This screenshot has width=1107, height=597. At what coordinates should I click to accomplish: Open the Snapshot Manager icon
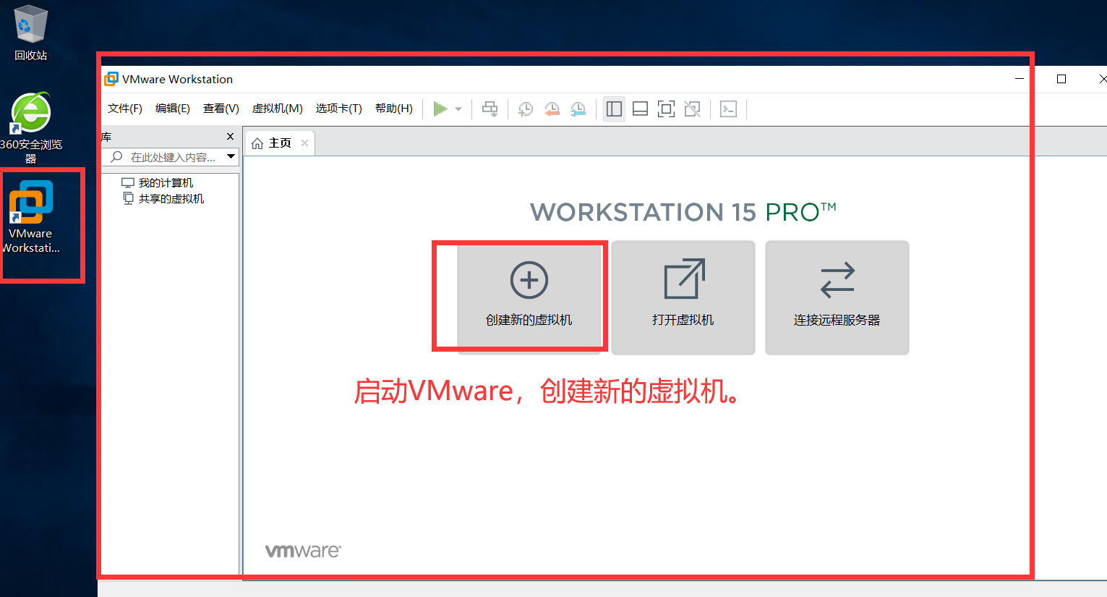578,109
